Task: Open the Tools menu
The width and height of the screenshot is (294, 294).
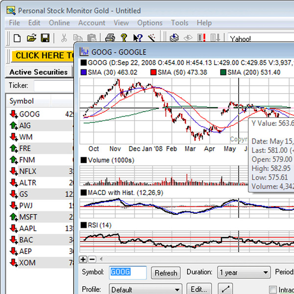Action: [180, 23]
